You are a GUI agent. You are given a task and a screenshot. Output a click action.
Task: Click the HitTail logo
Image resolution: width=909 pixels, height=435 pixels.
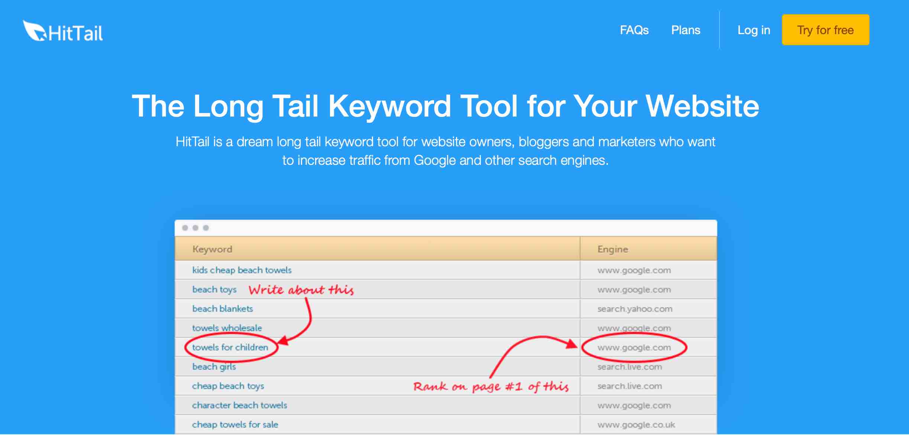pyautogui.click(x=63, y=31)
